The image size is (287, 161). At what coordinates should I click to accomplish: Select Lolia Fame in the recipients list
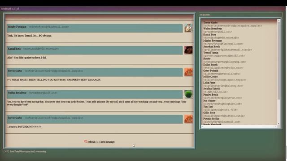[209, 83]
